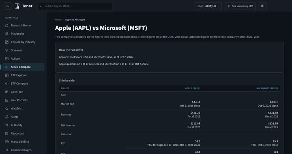Click the FIGURE column header

click(65, 88)
